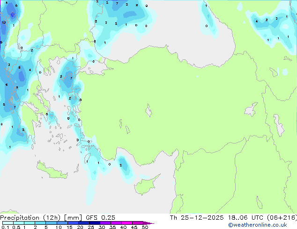
Task: Click the '0.5' legend label
Action: tap(16, 227)
